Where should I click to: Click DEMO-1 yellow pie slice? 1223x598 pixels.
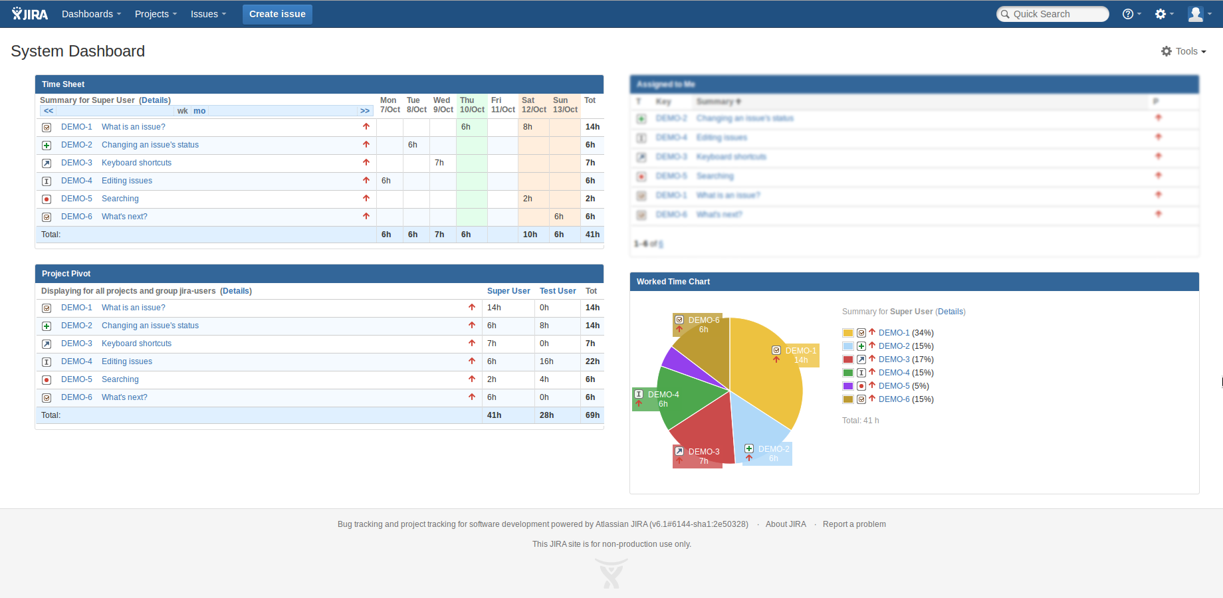click(764, 379)
